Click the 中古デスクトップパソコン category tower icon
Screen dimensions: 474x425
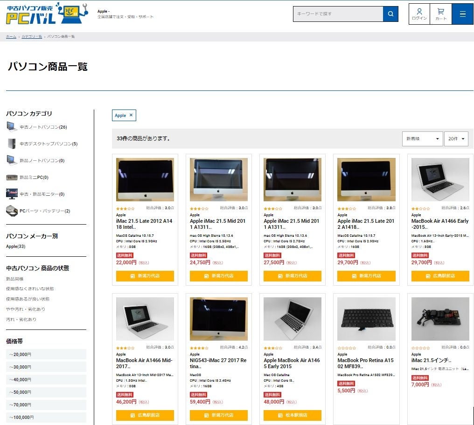[x=12, y=144]
